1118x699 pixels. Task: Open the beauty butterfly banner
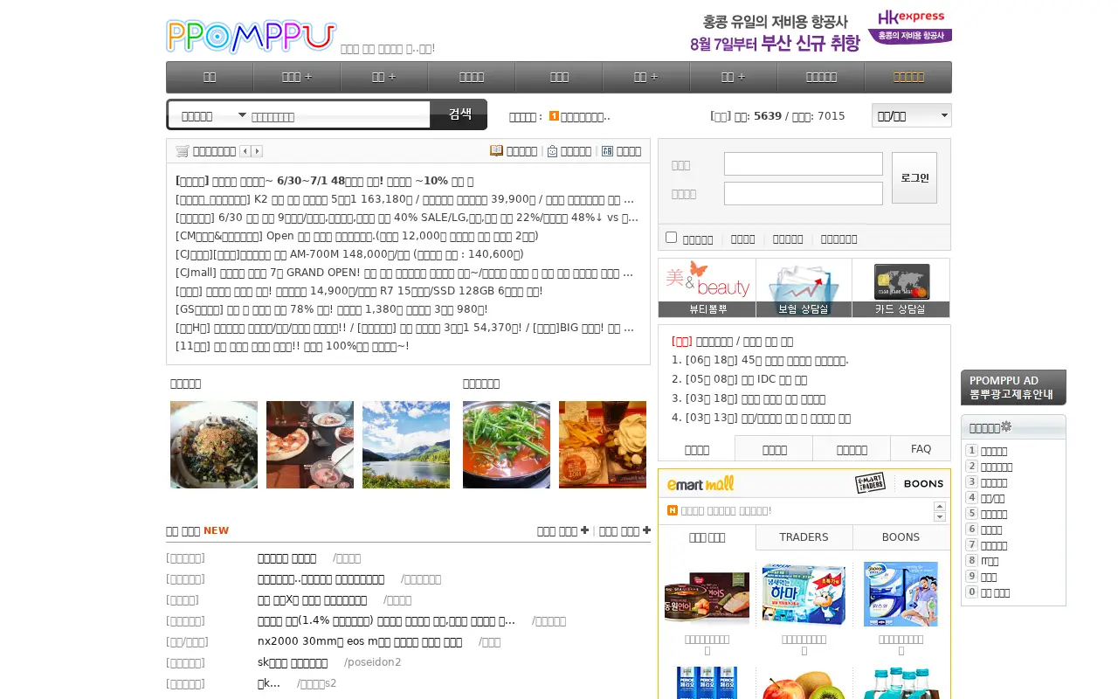(x=707, y=287)
